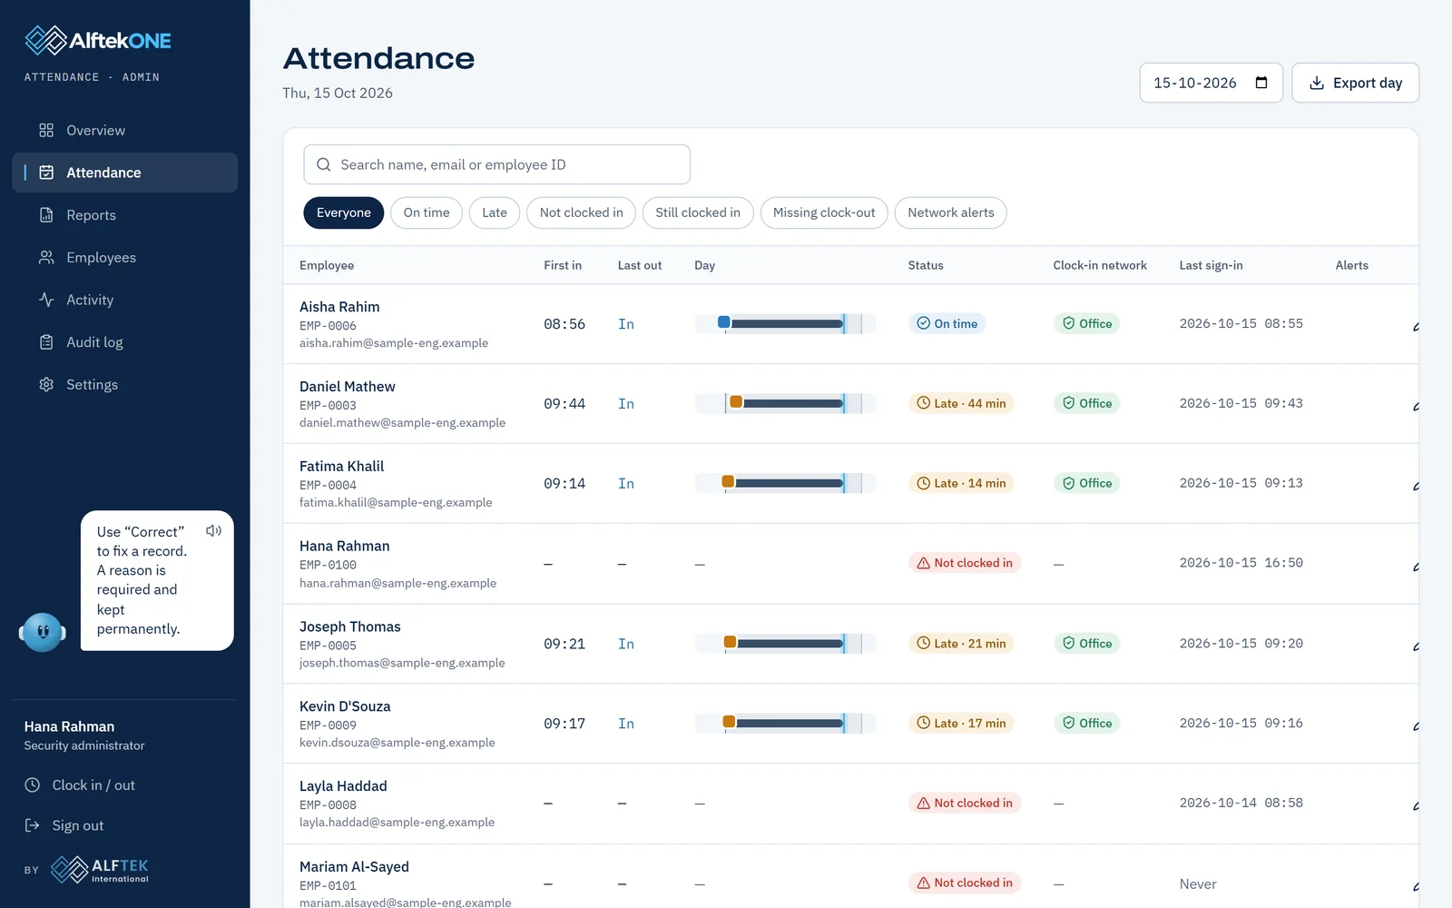Click the edit icon for Layla Haddad

tap(1416, 805)
